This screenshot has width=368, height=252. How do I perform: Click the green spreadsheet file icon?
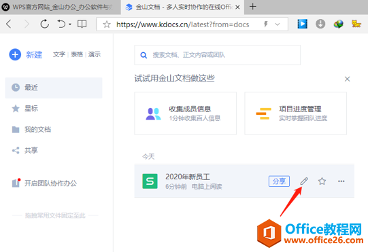[x=150, y=181]
